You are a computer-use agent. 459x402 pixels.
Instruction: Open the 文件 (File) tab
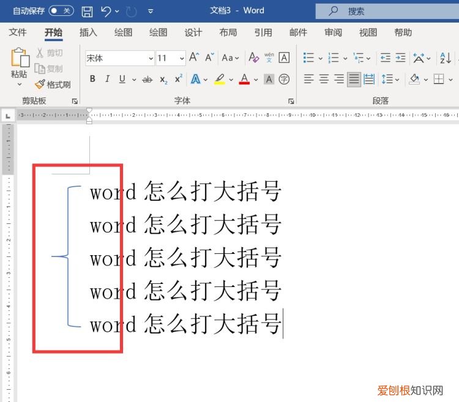(18, 32)
